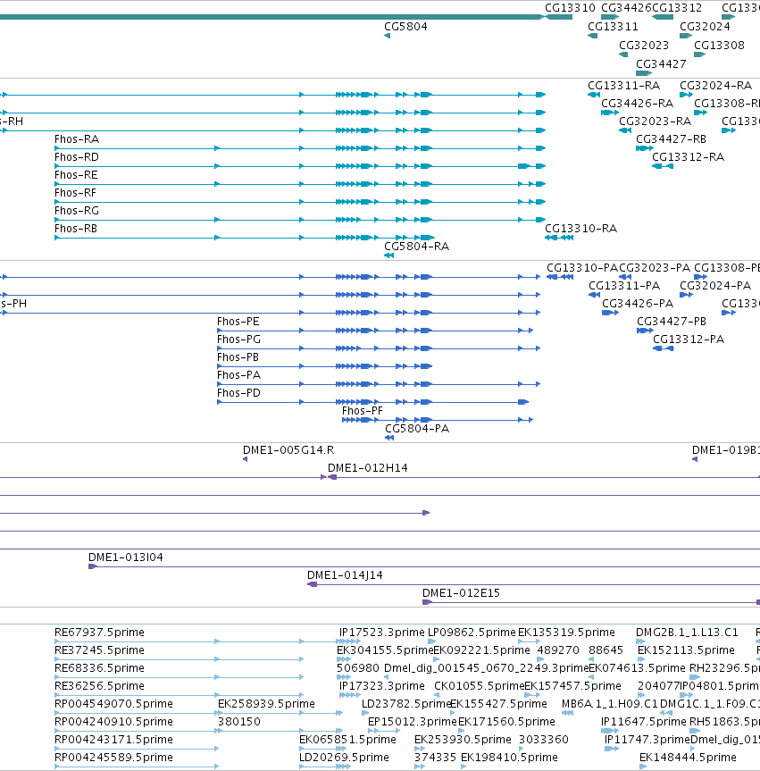Click the Fhos-RD transcript label
This screenshot has width=760, height=771.
pos(77,157)
